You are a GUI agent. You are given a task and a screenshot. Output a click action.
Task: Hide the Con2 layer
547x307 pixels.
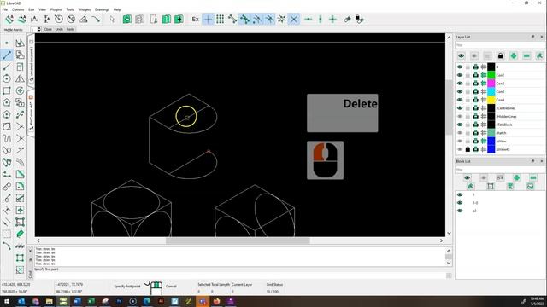pos(460,84)
